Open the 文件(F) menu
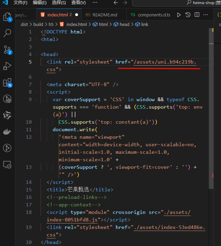This screenshot has width=221, height=246. [x=20, y=3]
